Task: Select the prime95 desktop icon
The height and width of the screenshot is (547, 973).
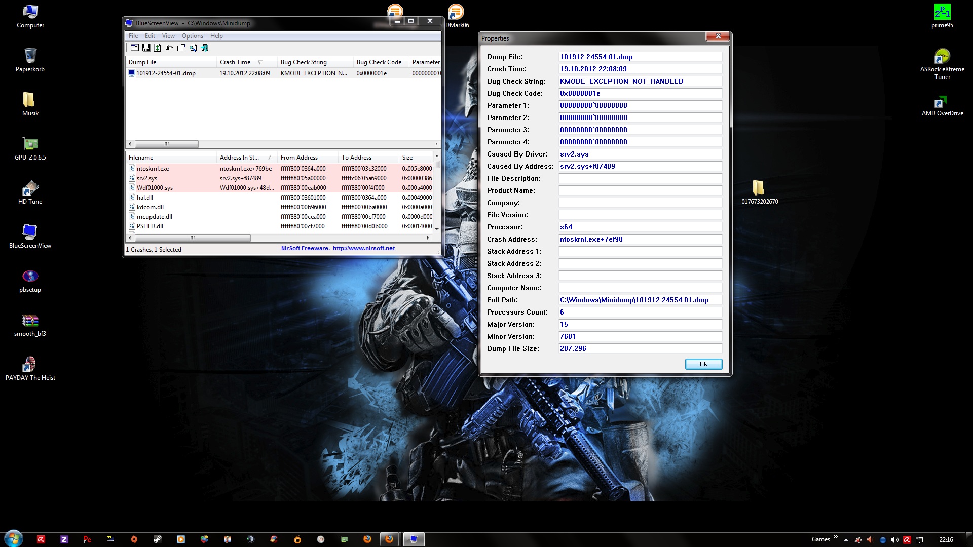Action: click(x=942, y=12)
